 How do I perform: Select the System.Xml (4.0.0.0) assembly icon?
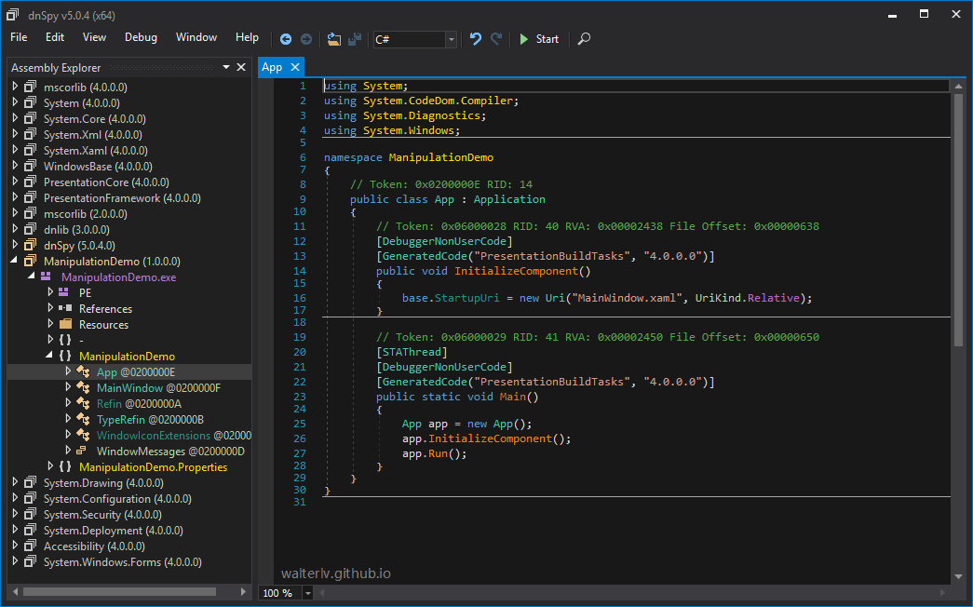click(x=30, y=134)
